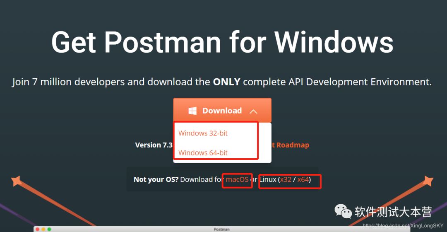Choose Windows 32-bit download option
This screenshot has height=232, width=447.
[203, 133]
